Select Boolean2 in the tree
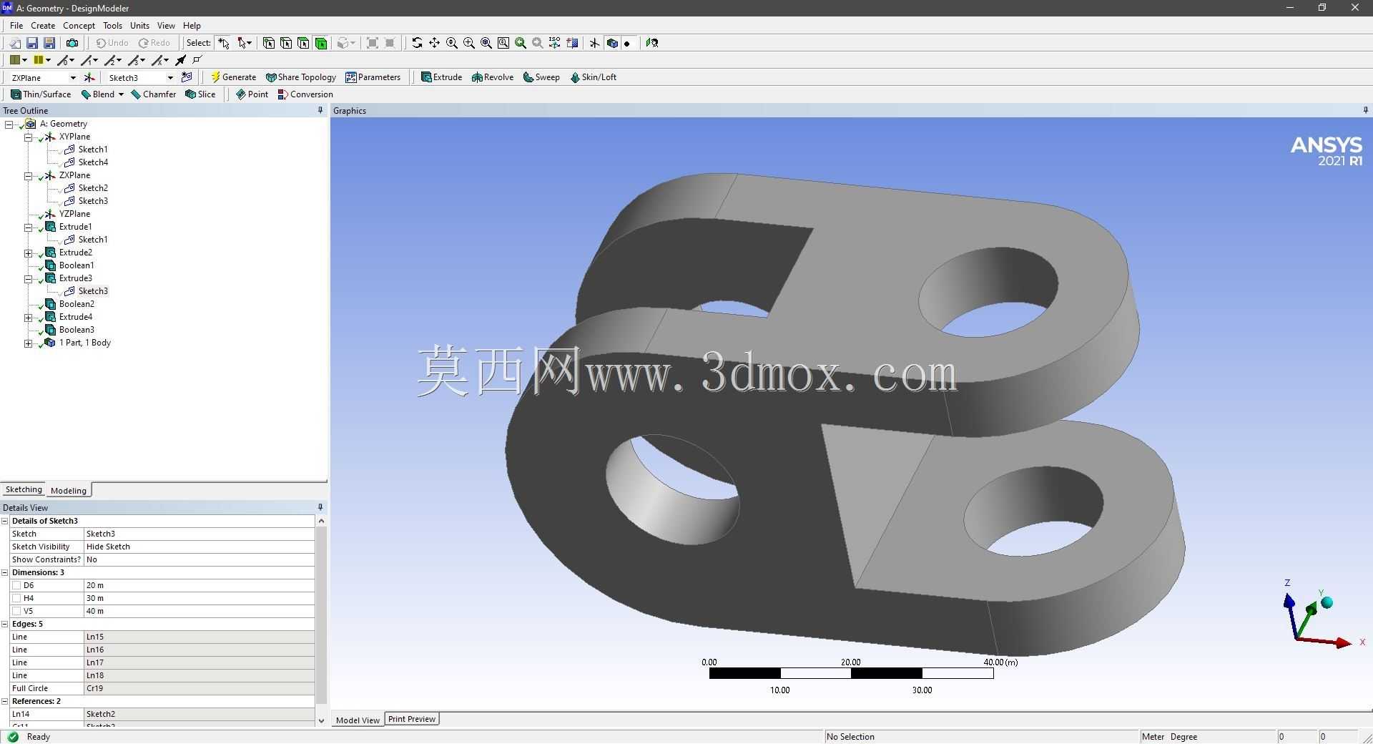Screen dimensions: 1373x744 pos(77,304)
